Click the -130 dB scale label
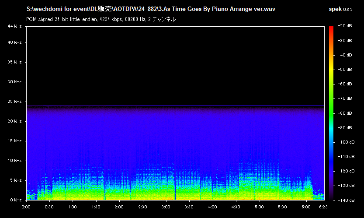The height and width of the screenshot is (218, 364). tap(346, 186)
